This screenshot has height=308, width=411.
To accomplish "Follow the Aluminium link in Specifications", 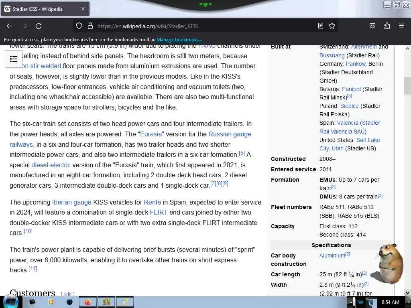I will point(332,255).
